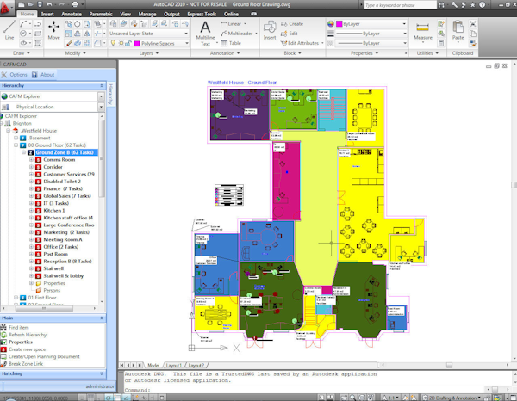Select the Large Conference Room tree item
Viewport: 517px width, 401px height.
69,225
